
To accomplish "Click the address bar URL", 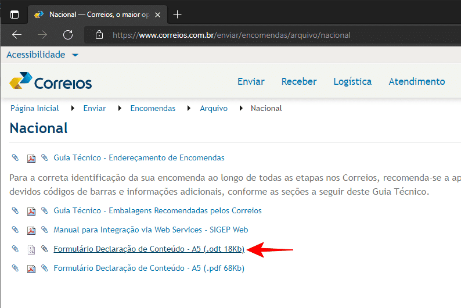I will (232, 35).
